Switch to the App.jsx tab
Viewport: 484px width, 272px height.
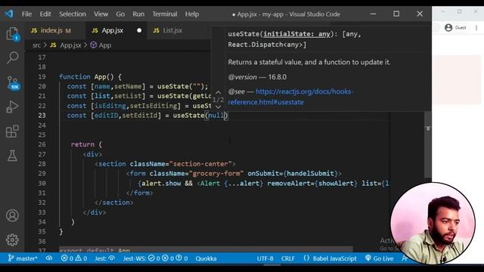116,30
